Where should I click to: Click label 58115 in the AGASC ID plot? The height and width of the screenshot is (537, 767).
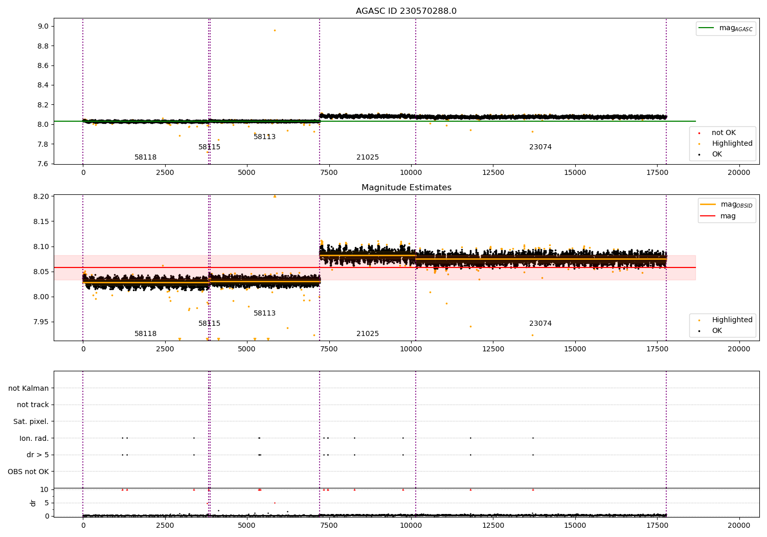click(x=210, y=147)
